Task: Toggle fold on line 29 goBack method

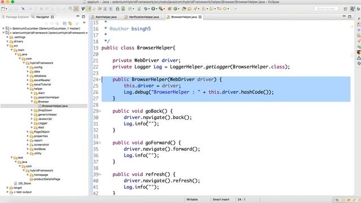Action: pos(100,111)
